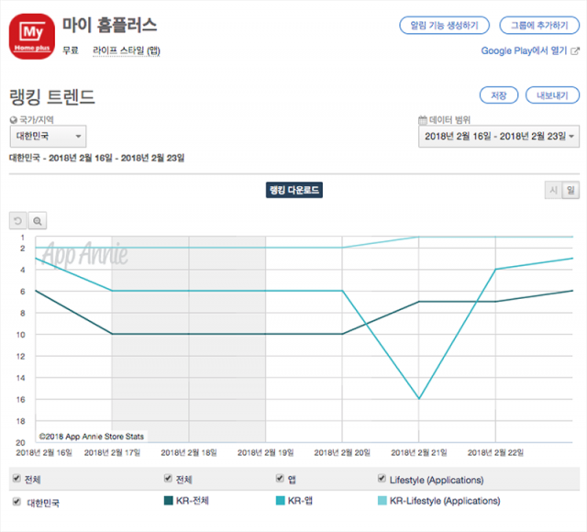Viewport: 587px width, 532px height.
Task: Click the globe icon beside 국가/지역
Action: click(x=13, y=119)
